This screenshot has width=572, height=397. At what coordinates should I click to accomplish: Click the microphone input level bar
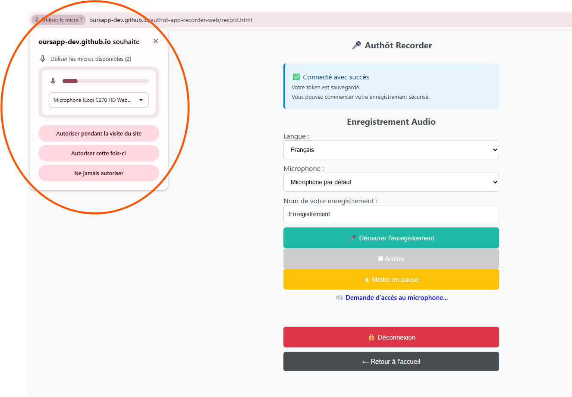pyautogui.click(x=106, y=81)
